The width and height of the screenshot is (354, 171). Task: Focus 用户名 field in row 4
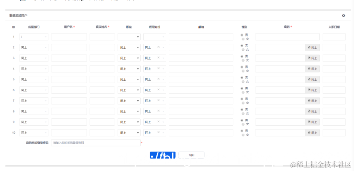[x=69, y=68]
